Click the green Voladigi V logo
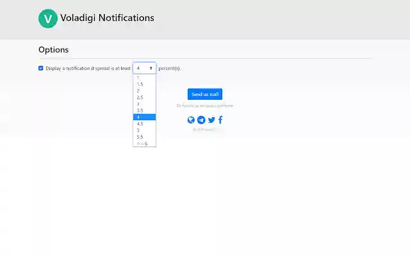Screen dimensions: 410x256 [48, 19]
